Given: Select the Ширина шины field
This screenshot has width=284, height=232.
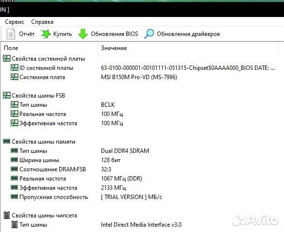Looking at the screenshot, I should pyautogui.click(x=39, y=160).
